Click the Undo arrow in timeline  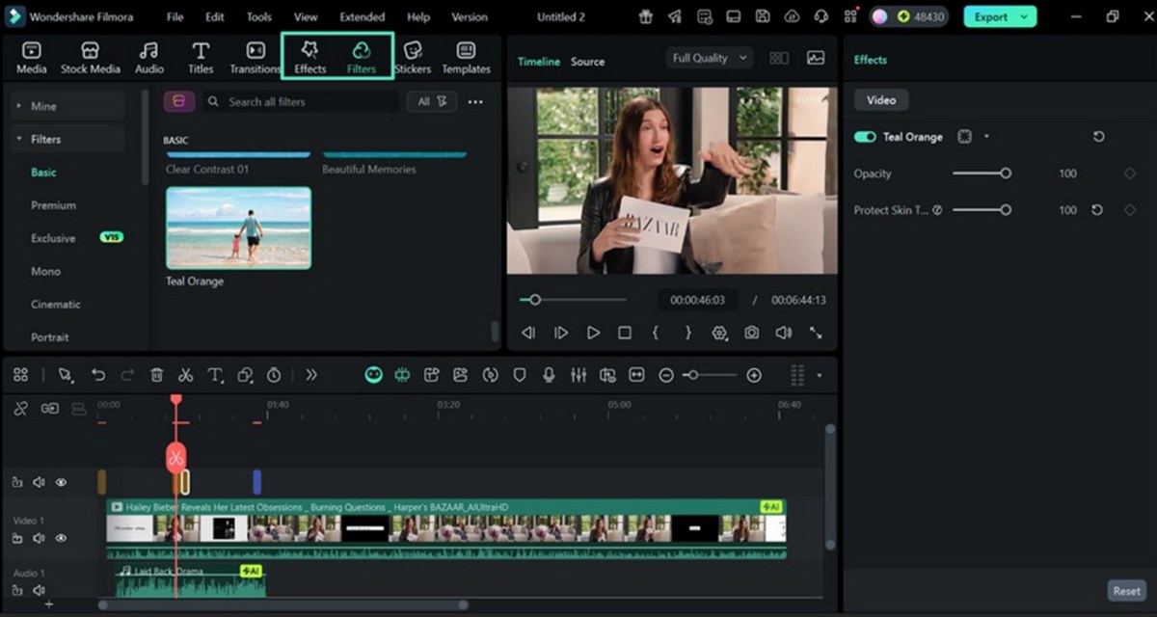(98, 376)
